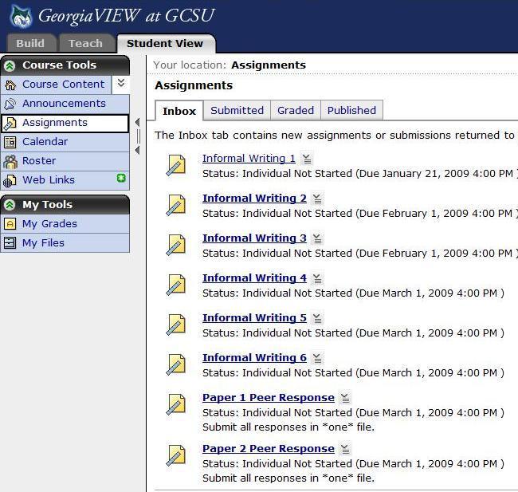Screen dimensions: 518x492
Task: Go to Course Content in sidebar
Action: pos(63,85)
